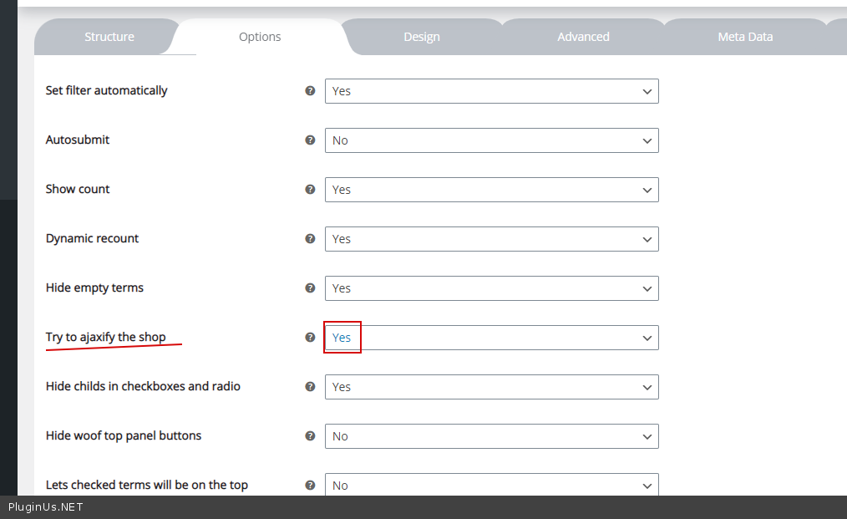Open the Advanced tab
This screenshot has height=519, width=847.
coord(583,37)
